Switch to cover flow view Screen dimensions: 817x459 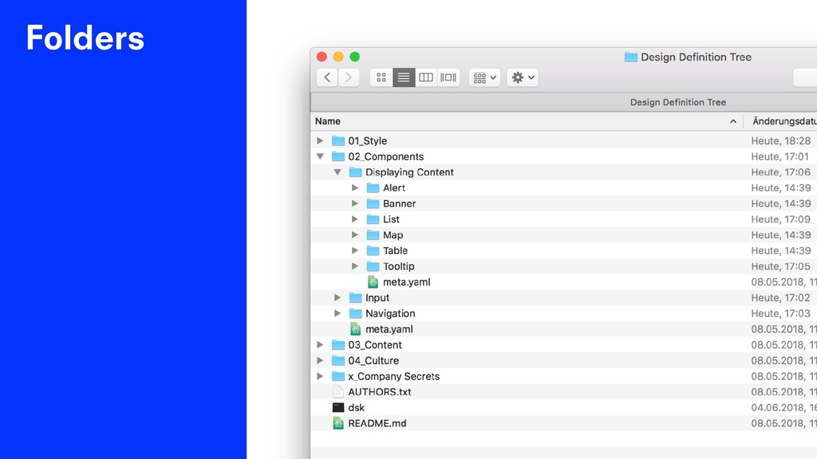448,77
